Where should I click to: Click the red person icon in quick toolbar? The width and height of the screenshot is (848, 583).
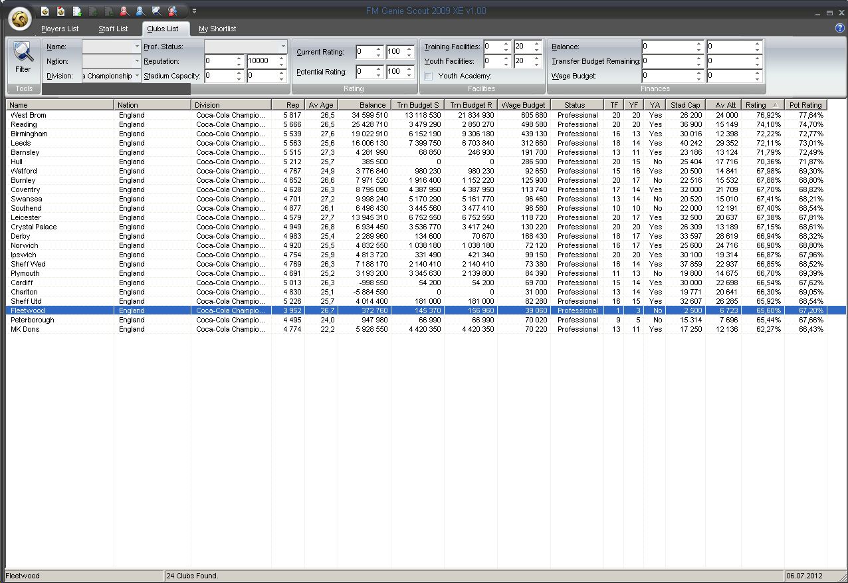(x=124, y=11)
